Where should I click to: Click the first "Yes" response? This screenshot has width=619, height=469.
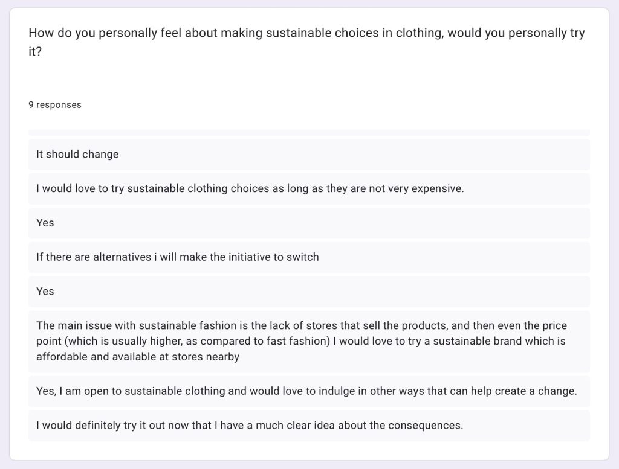tap(309, 223)
